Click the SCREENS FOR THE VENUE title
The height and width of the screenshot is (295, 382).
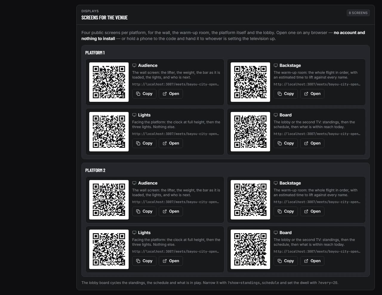(x=104, y=18)
